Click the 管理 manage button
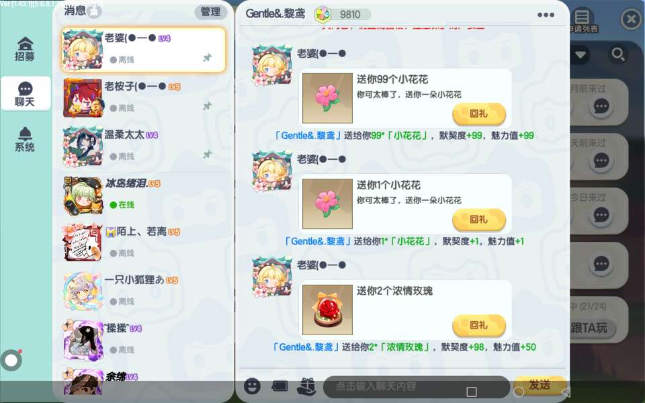Viewport: 645px width, 403px height. [210, 12]
